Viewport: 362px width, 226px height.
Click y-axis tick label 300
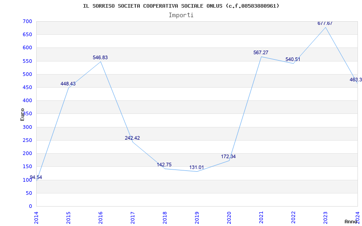(27, 127)
